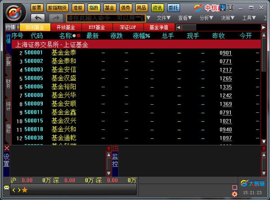270x200 pixels.
Task: Click the red square marker next to 名称 header
Action: (x=79, y=36)
